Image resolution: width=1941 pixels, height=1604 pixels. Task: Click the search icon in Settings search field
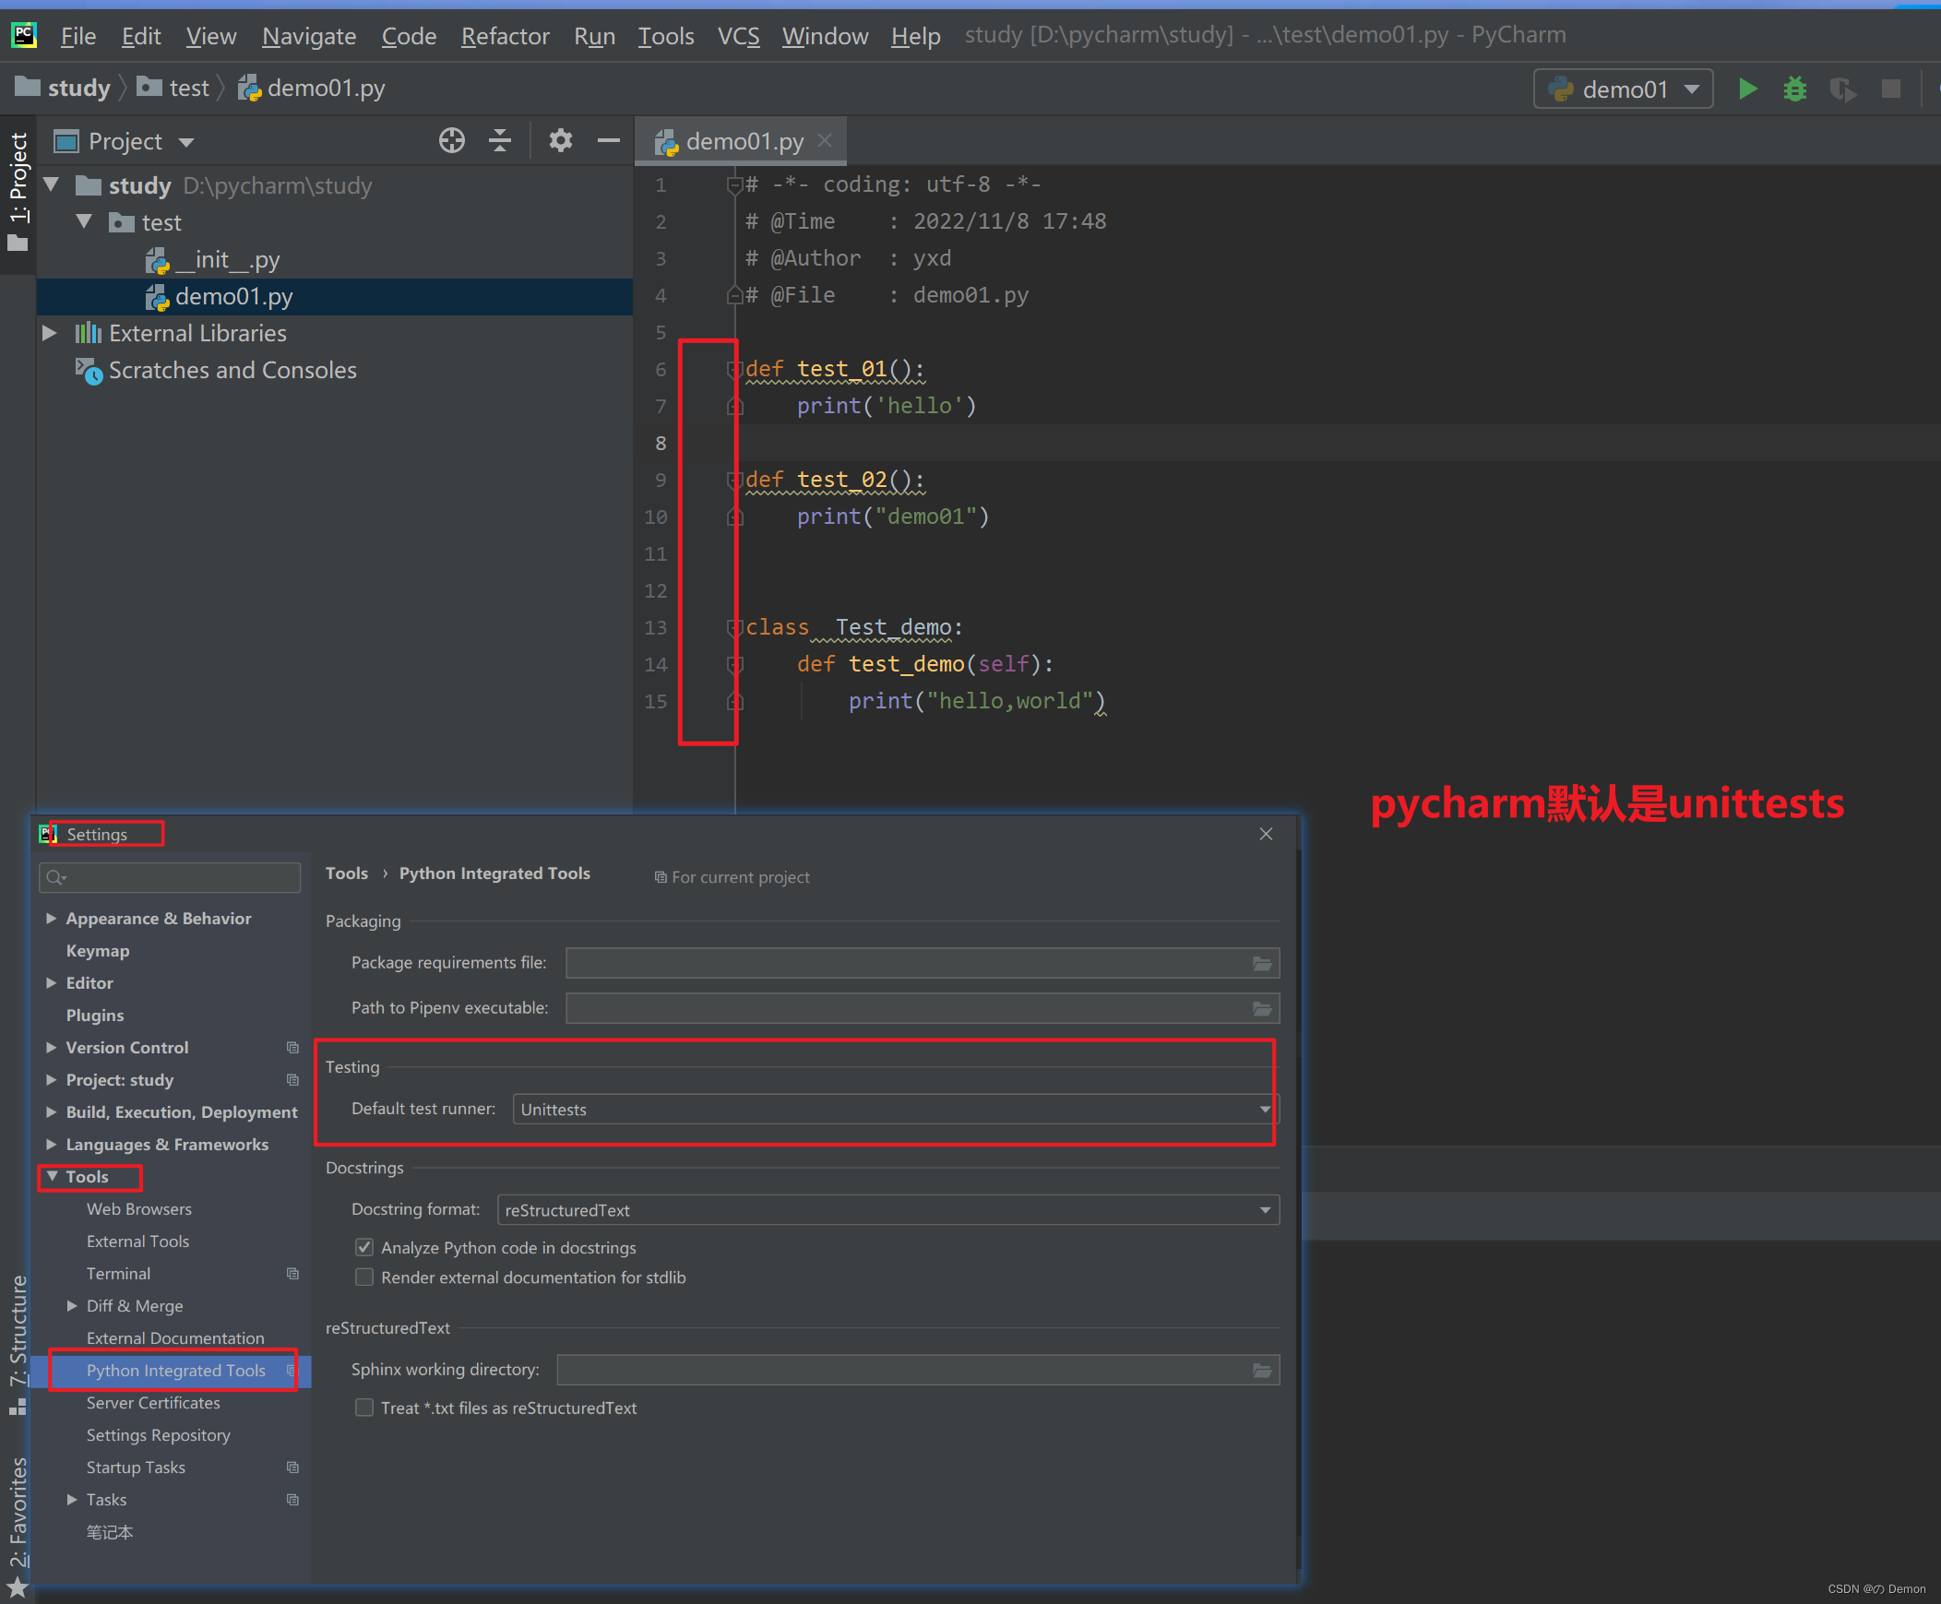[x=55, y=878]
